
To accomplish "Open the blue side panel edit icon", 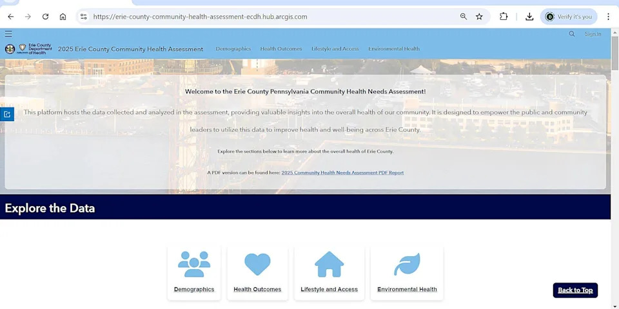I will point(7,114).
